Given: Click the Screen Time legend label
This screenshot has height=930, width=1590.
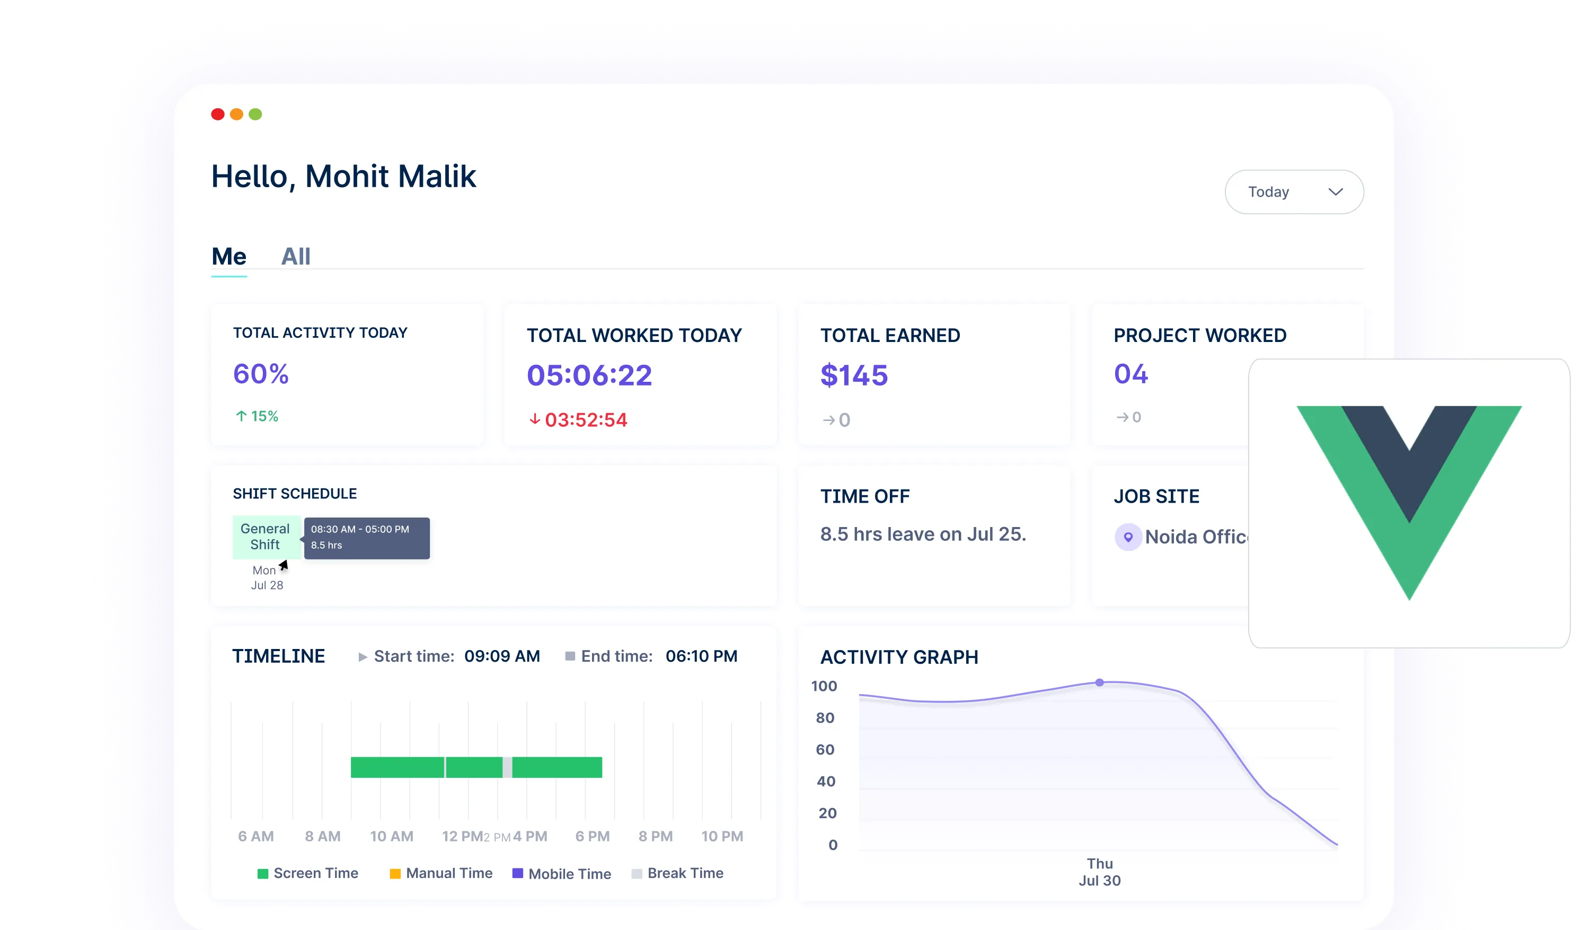Looking at the screenshot, I should click(x=316, y=873).
